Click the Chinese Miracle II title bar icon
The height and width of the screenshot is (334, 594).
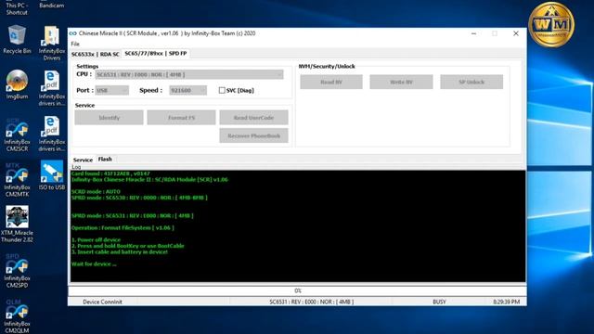(72, 33)
